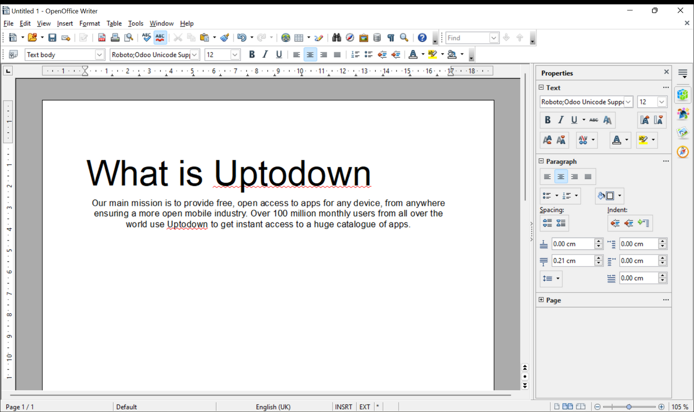694x412 pixels.
Task: Toggle AutoSpellcheck icon
Action: pos(160,38)
